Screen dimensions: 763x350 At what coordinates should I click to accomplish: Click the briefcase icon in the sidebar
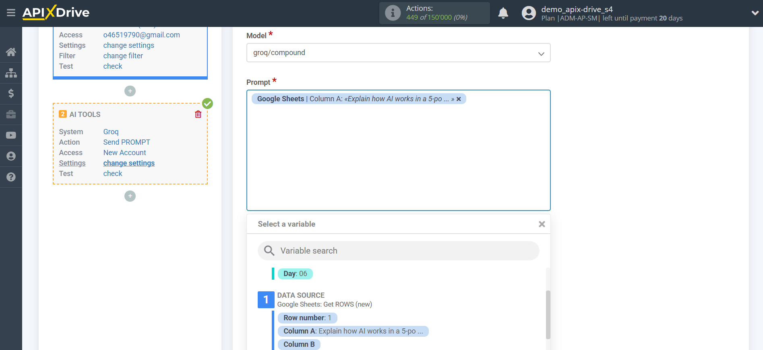11,115
